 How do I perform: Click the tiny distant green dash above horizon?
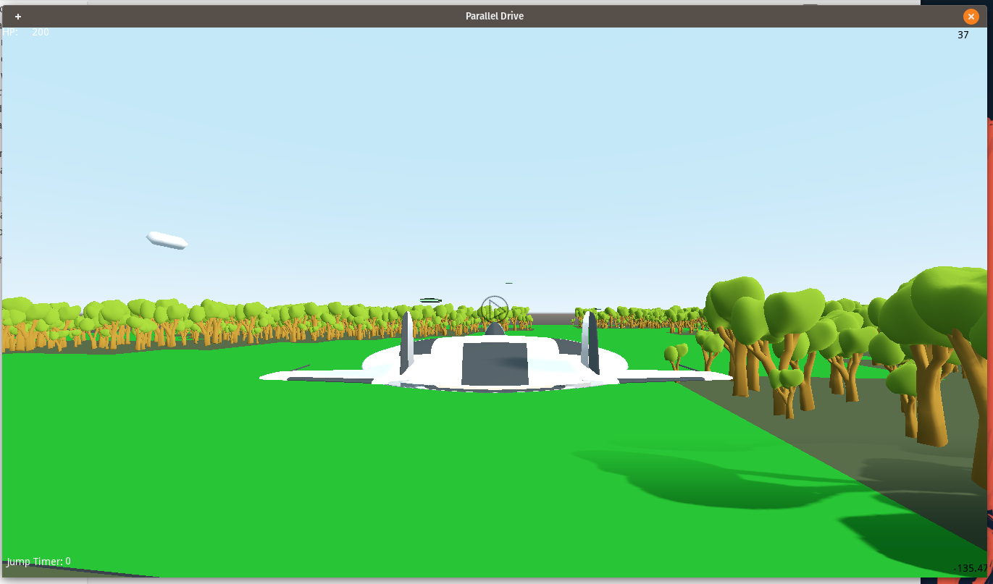508,283
